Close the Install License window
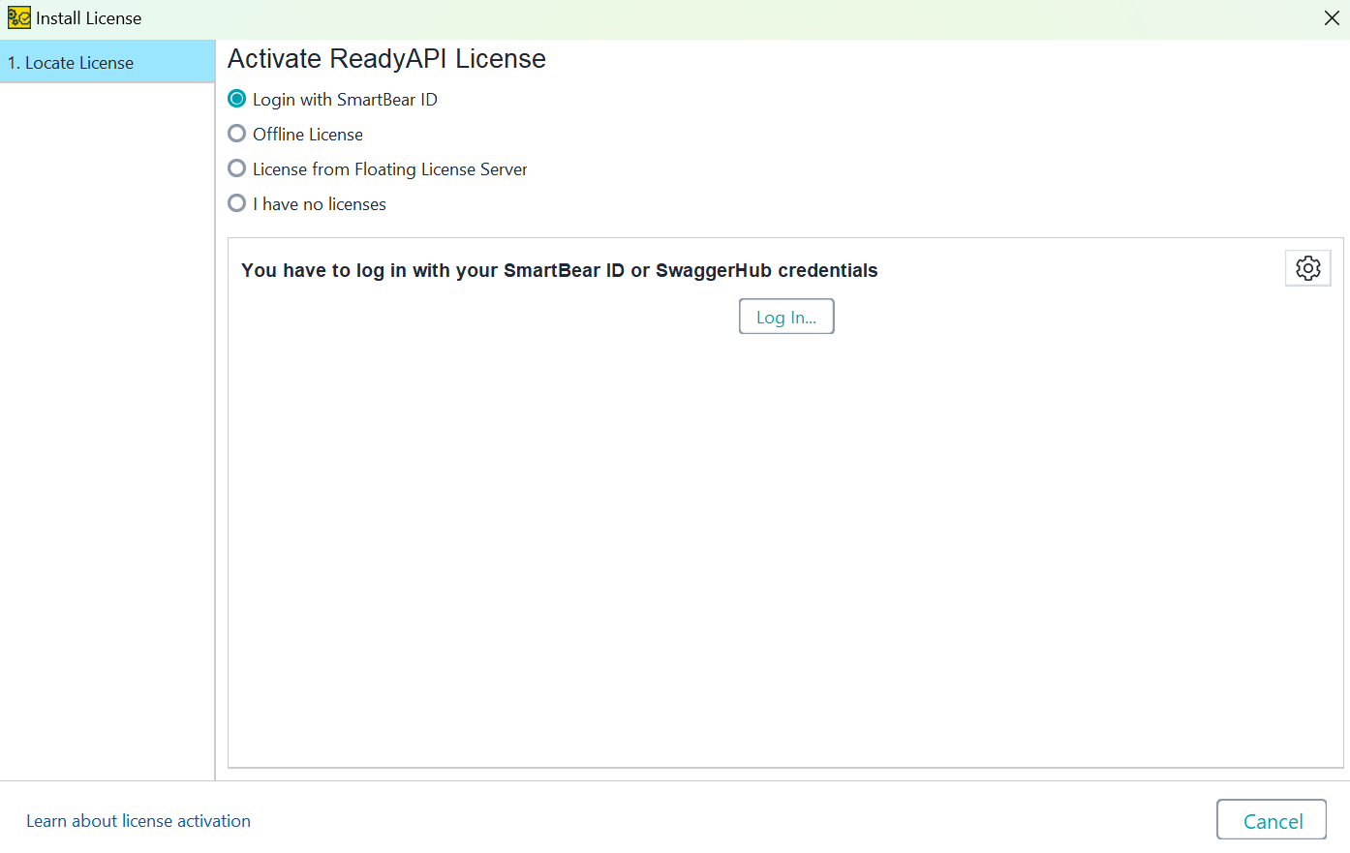 pyautogui.click(x=1332, y=17)
